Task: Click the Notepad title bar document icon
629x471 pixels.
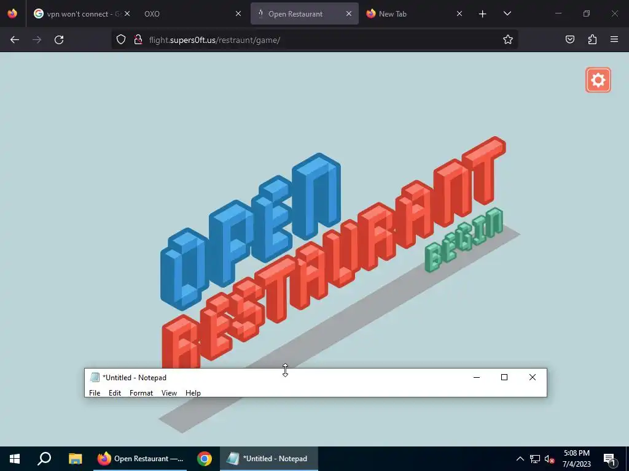Action: (x=95, y=377)
